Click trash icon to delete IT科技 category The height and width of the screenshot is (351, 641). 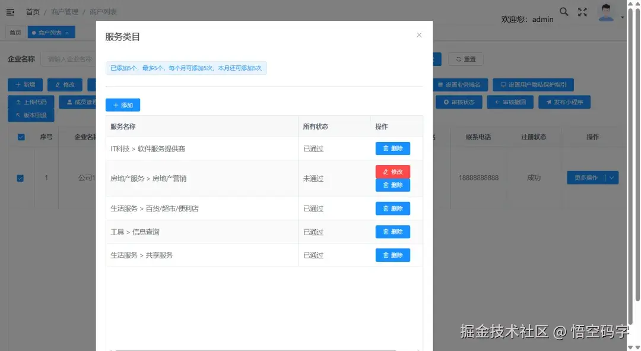pos(386,148)
